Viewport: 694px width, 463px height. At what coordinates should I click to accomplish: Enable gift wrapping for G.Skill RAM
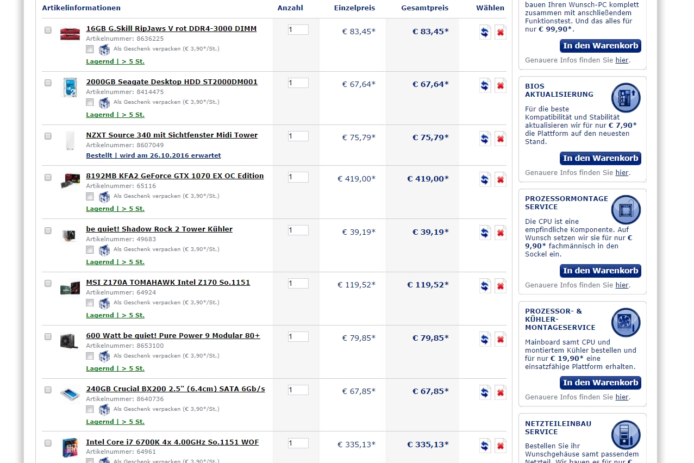pyautogui.click(x=90, y=49)
